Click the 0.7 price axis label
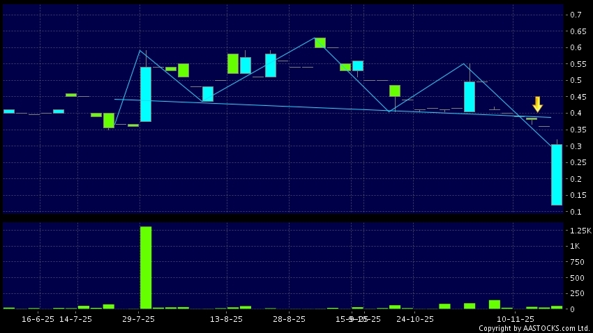This screenshot has height=333, width=593. 576,15
